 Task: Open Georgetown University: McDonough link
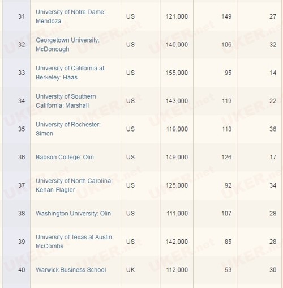coord(67,45)
